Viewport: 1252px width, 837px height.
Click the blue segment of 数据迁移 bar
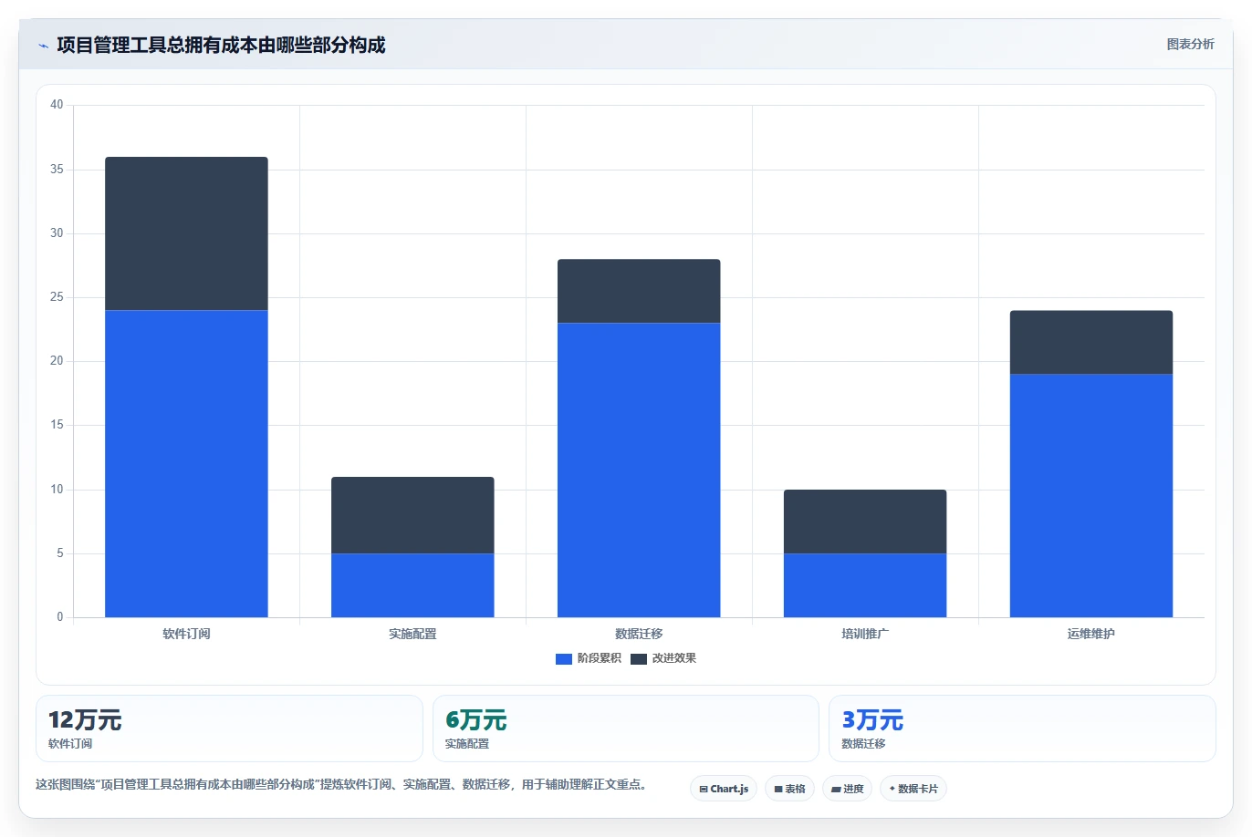pyautogui.click(x=639, y=470)
